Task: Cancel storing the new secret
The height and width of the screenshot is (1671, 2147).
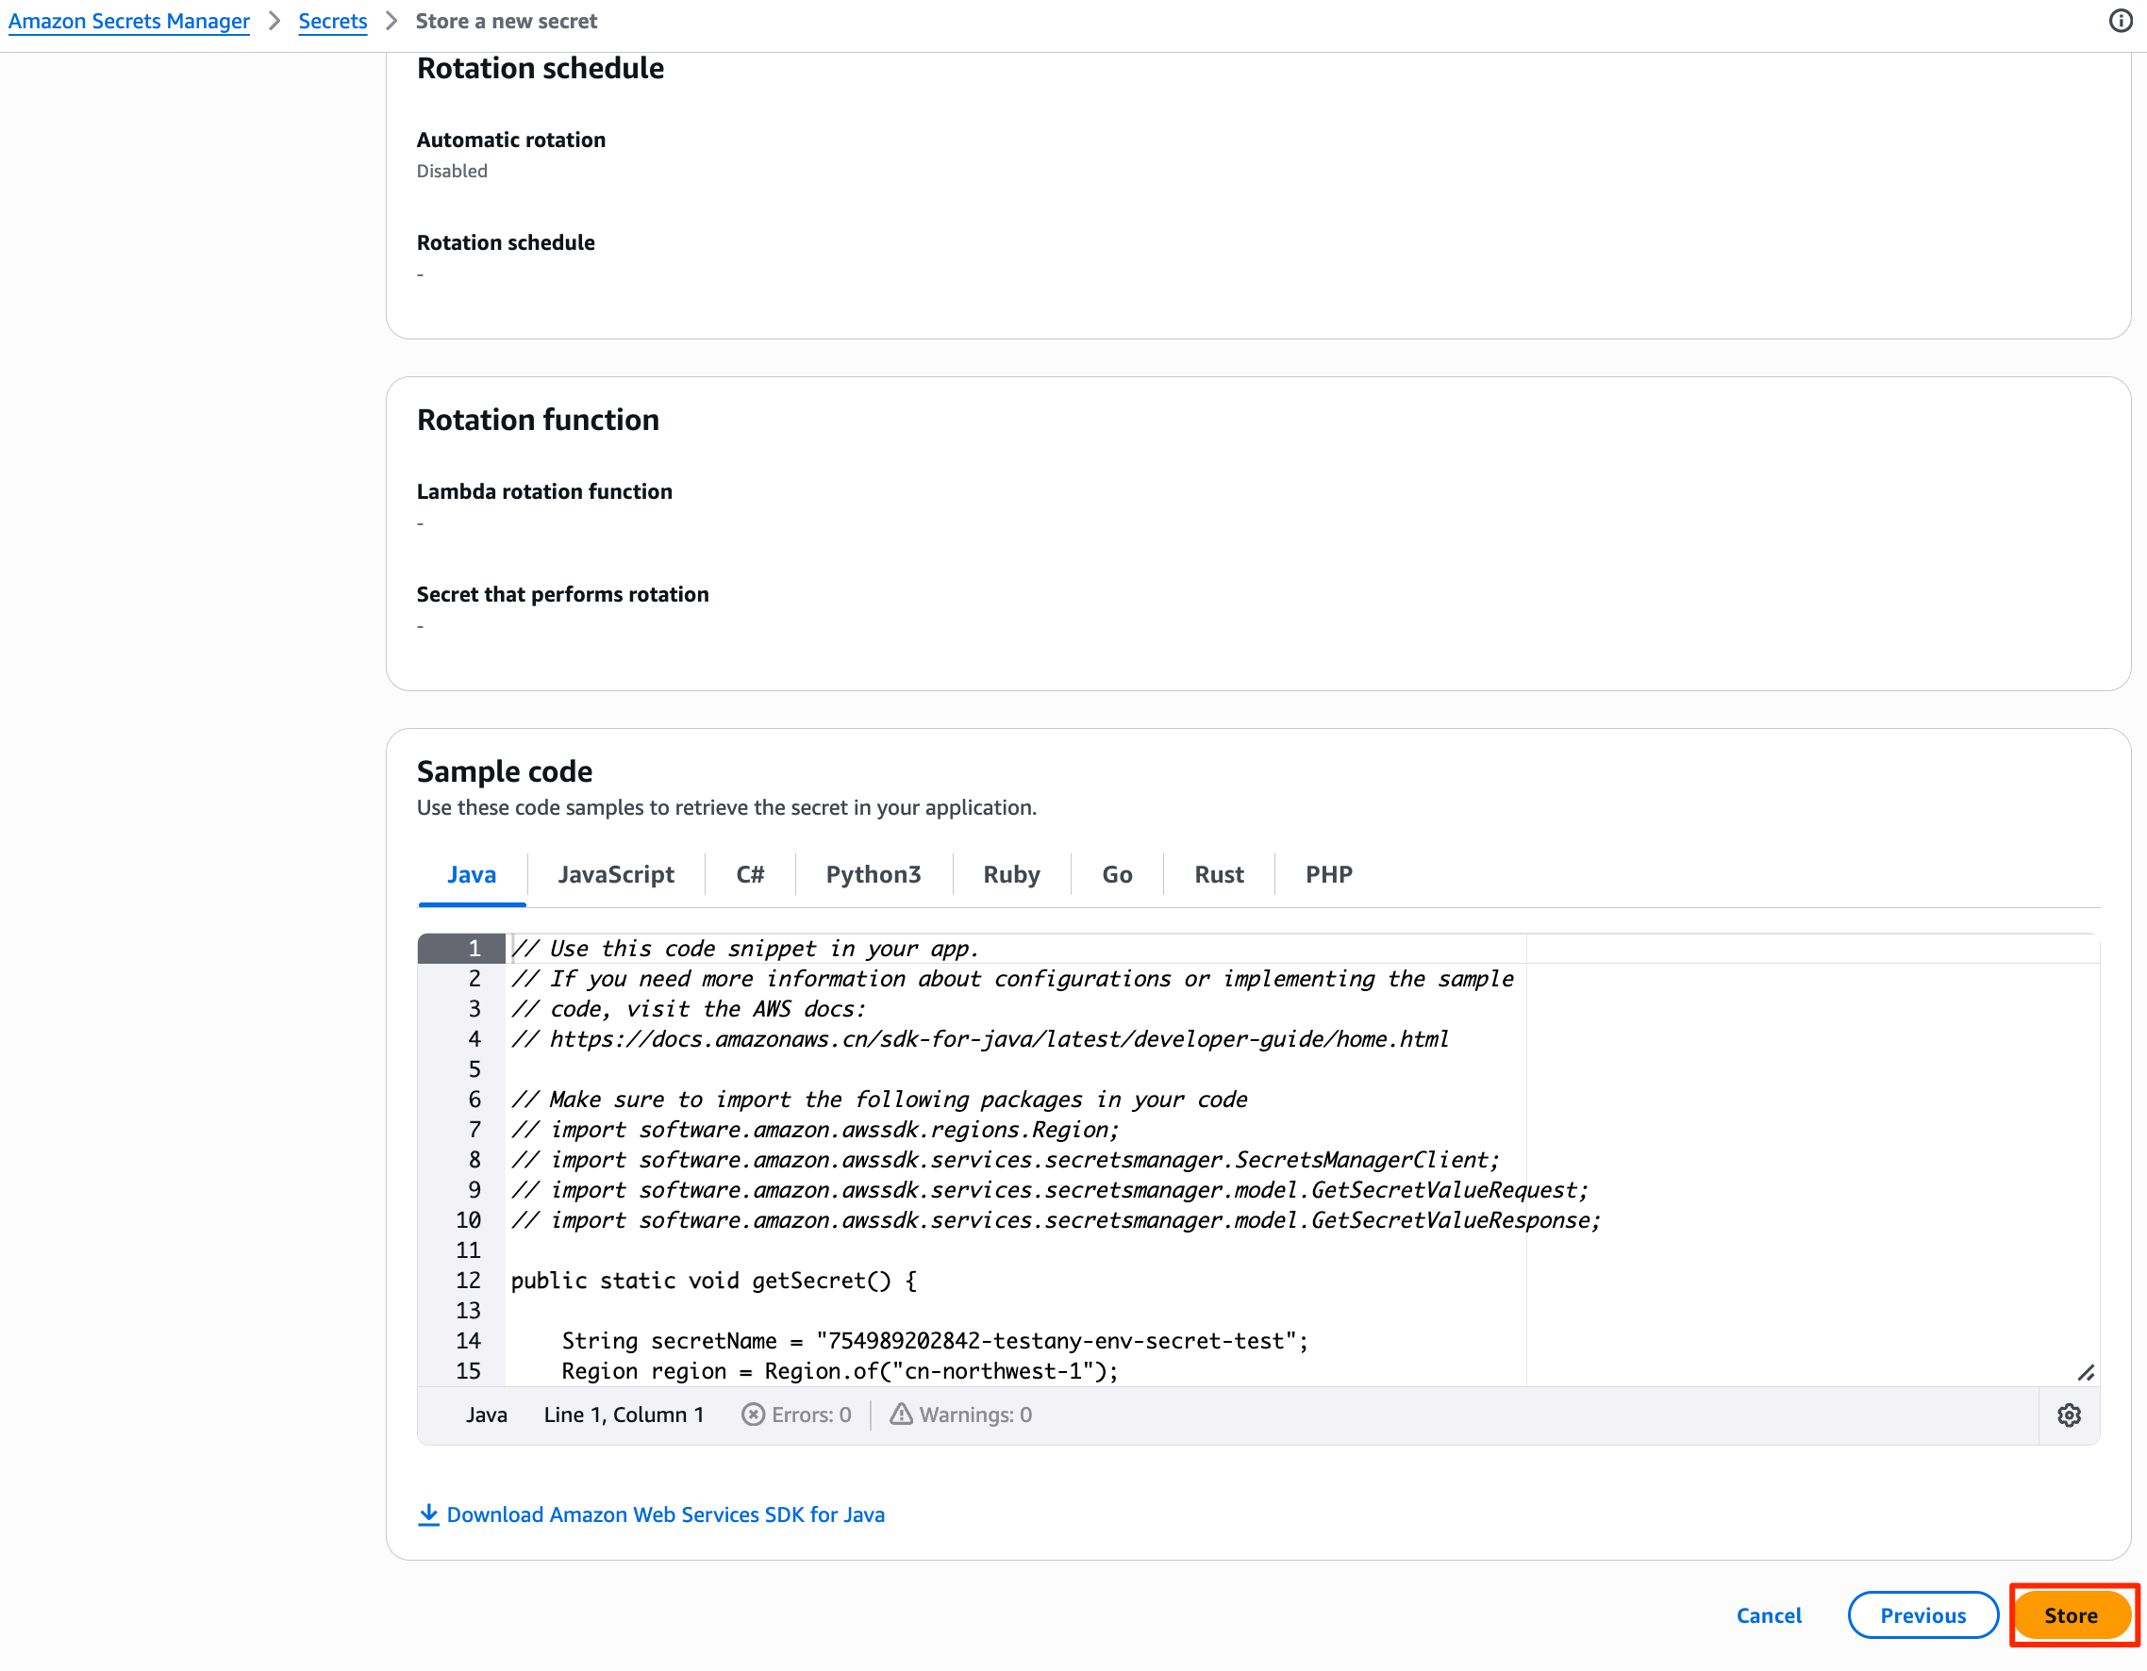Action: tap(1769, 1615)
